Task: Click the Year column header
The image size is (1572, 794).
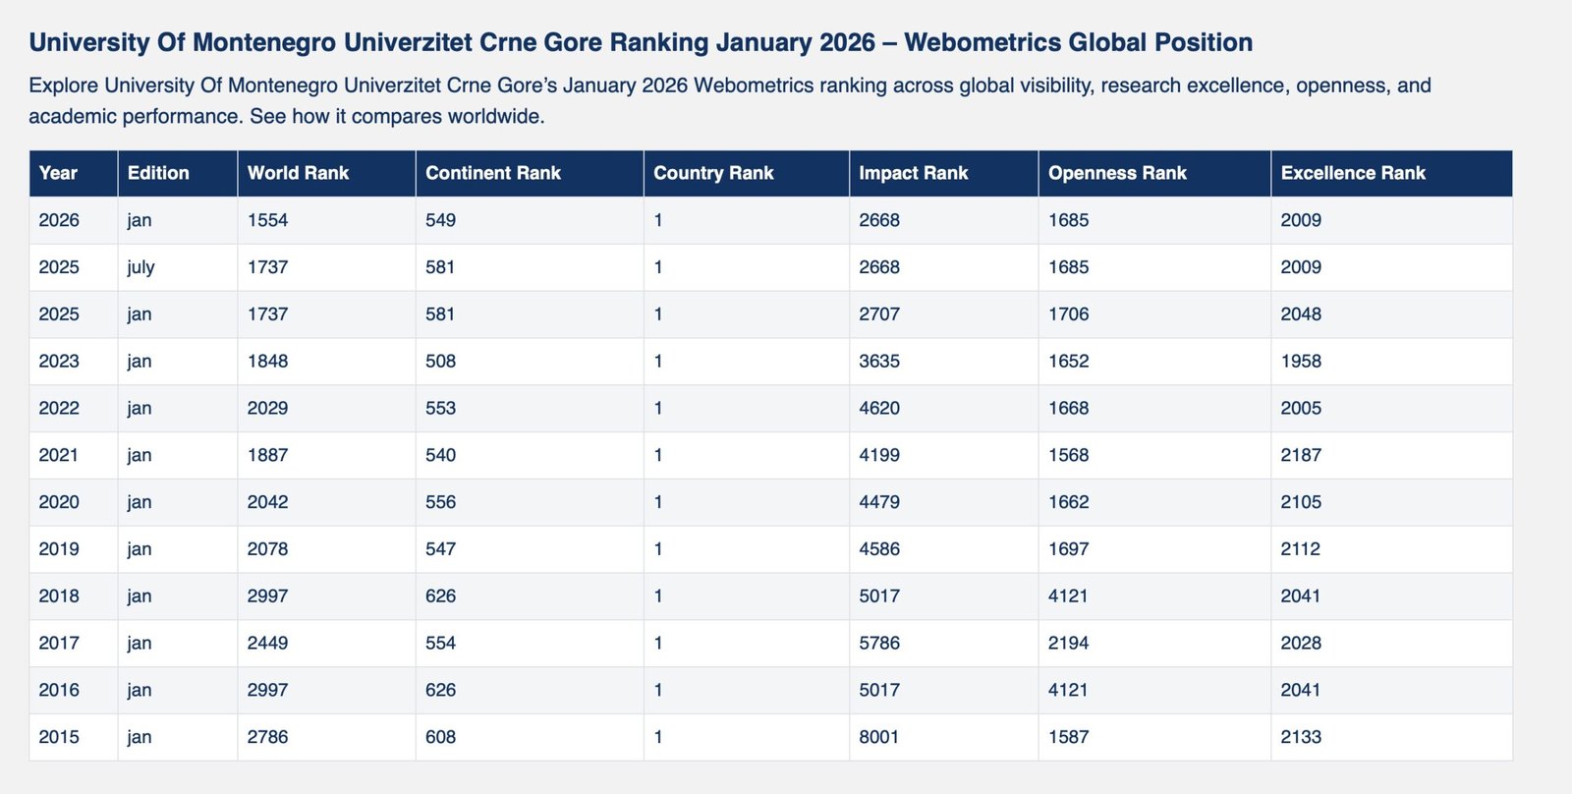Action: (x=58, y=173)
